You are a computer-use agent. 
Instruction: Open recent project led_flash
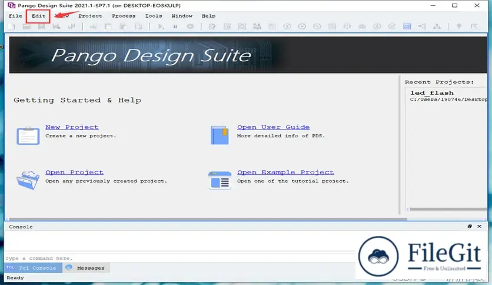(432, 93)
